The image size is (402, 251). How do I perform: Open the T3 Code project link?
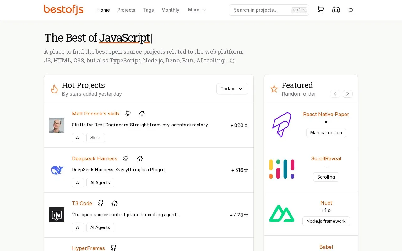coord(82,203)
